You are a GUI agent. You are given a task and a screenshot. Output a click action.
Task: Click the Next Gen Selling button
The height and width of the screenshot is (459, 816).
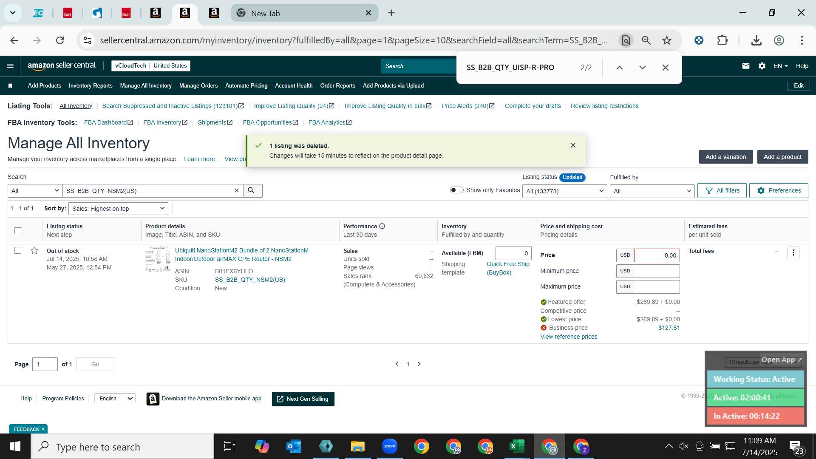[303, 399]
